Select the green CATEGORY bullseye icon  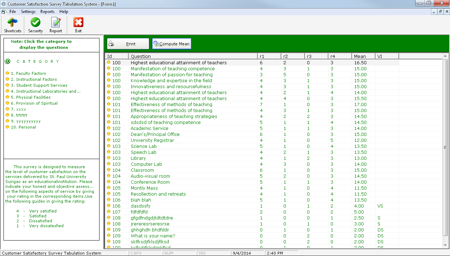pyautogui.click(x=7, y=61)
